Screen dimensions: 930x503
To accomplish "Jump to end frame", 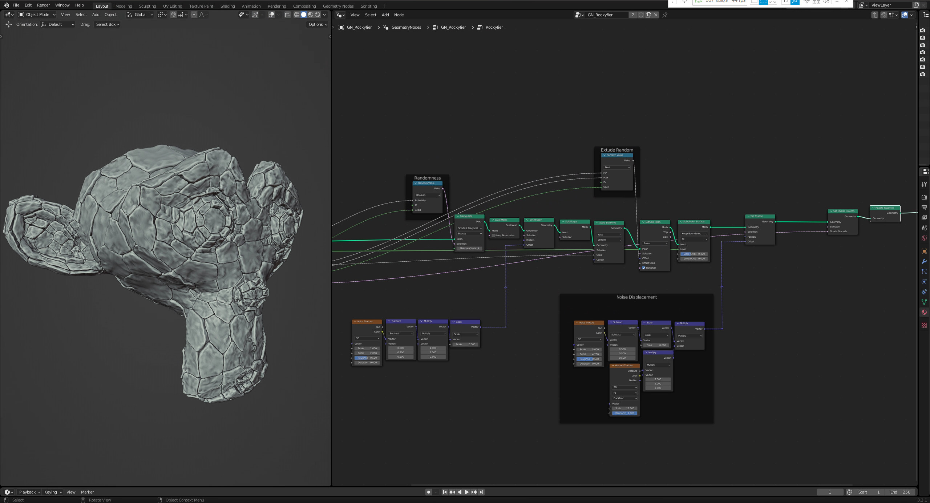I will pyautogui.click(x=481, y=492).
